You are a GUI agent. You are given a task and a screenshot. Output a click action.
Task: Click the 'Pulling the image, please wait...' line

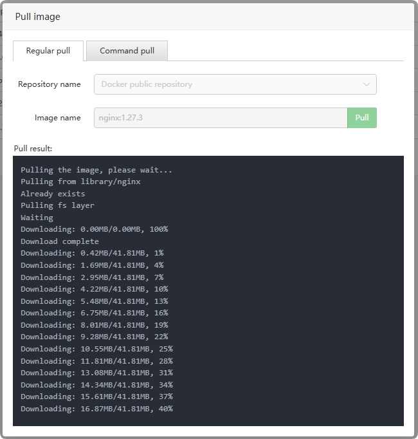(96, 170)
